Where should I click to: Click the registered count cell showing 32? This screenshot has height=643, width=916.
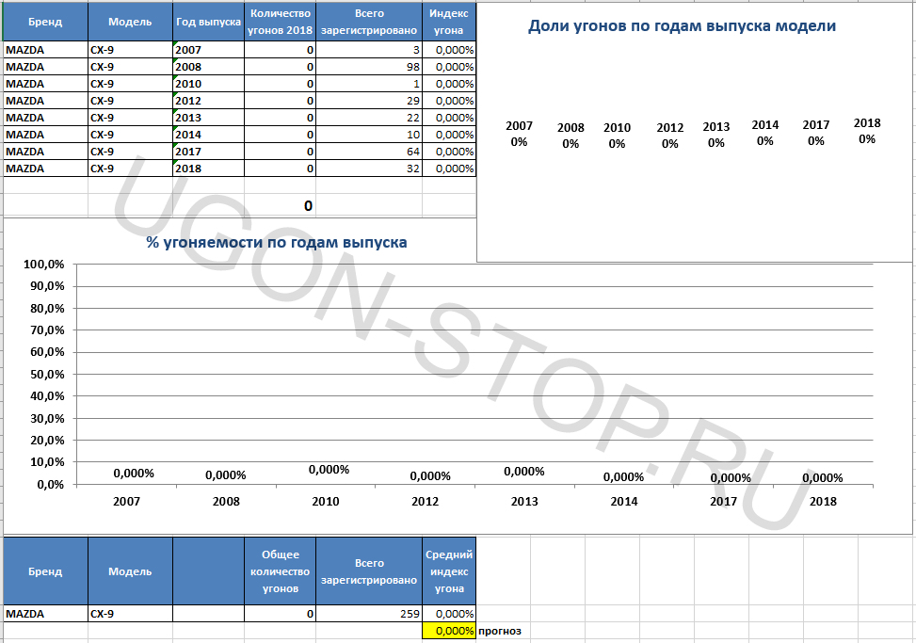369,169
